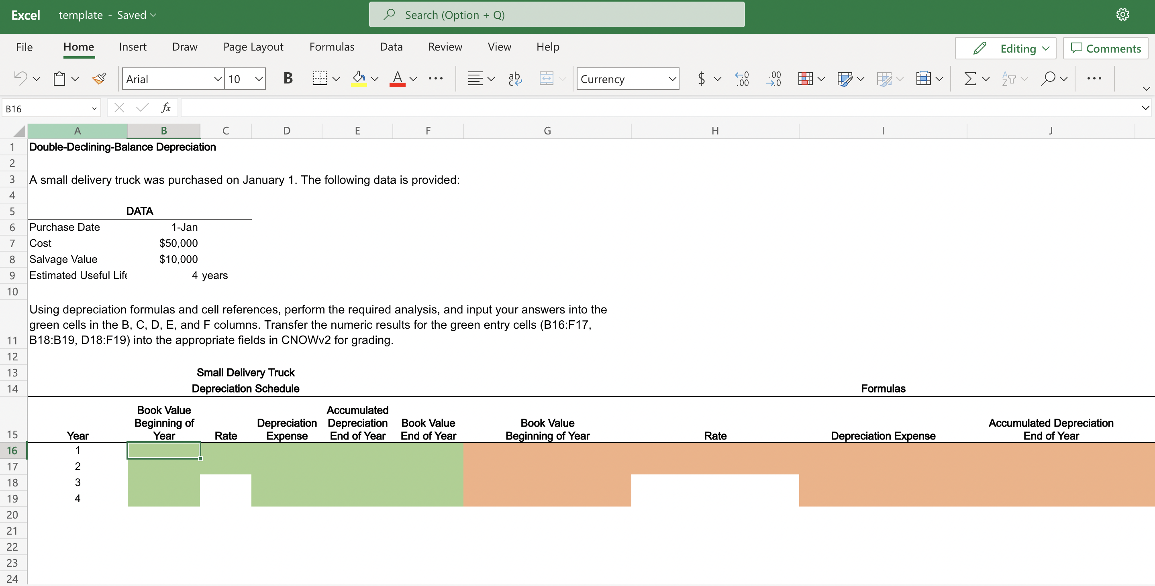Open Conditional Formatting icon

click(806, 79)
